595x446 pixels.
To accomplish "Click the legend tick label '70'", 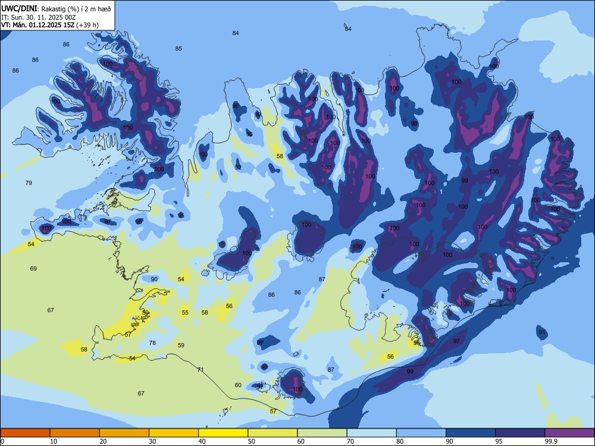I will click(350, 441).
